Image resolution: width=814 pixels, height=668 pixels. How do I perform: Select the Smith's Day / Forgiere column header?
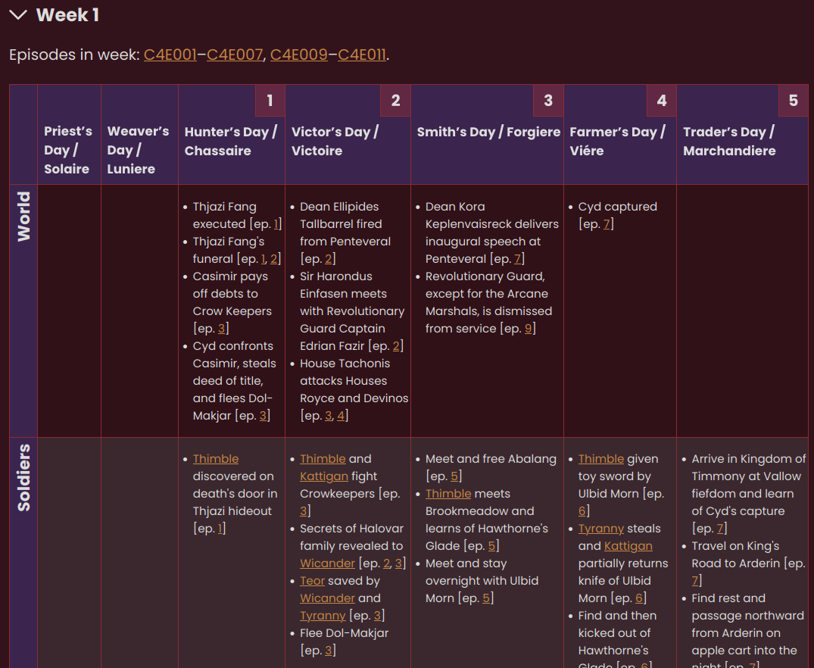[488, 132]
